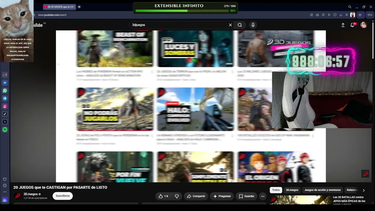Open the browser tab search magnifier

pyautogui.click(x=350, y=7)
